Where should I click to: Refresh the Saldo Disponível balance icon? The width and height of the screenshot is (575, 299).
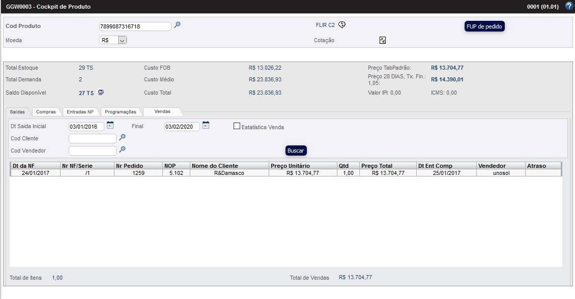click(x=101, y=93)
